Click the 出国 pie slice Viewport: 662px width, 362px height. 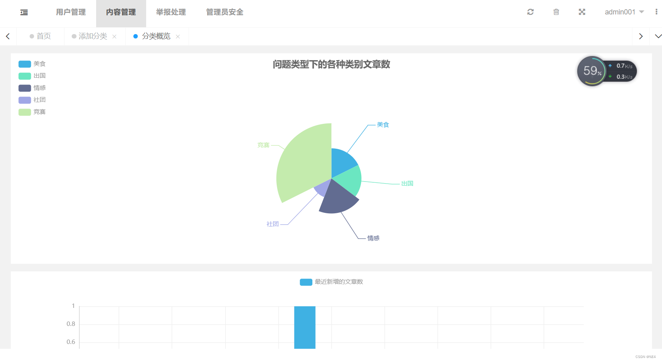(348, 180)
